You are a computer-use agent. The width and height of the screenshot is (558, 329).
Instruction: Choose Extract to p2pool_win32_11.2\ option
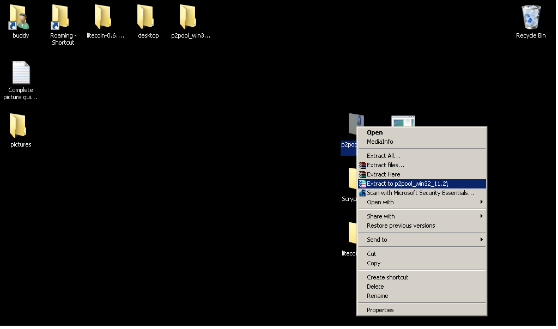coord(407,184)
